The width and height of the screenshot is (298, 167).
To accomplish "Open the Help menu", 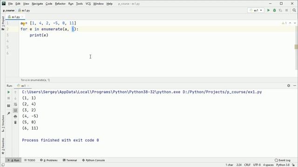I will (x=109, y=4).
